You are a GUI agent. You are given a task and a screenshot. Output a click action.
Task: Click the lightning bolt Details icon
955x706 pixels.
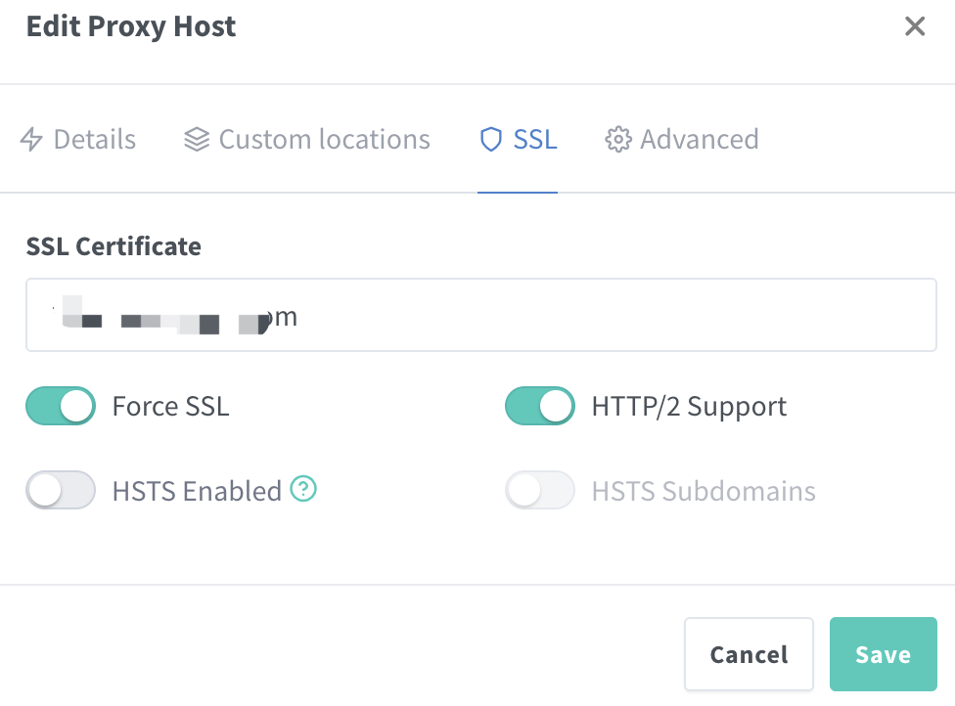(31, 140)
